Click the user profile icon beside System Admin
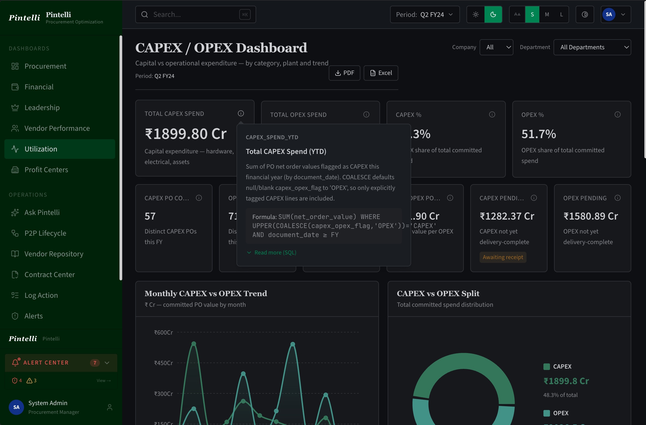 [110, 407]
